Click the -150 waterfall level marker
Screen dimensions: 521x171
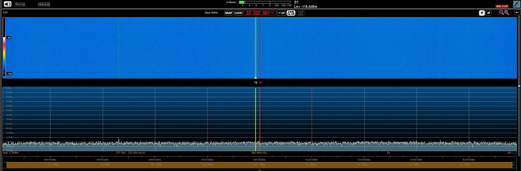pos(9,74)
